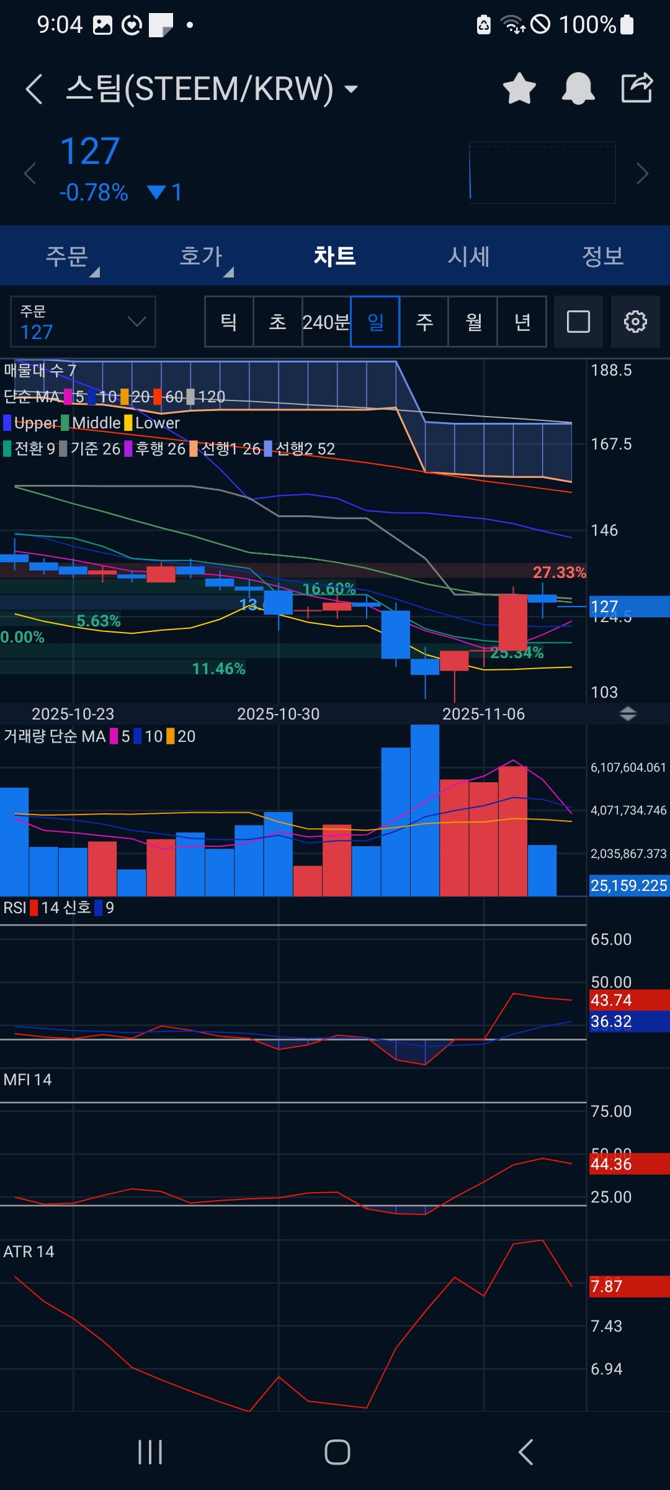Image resolution: width=670 pixels, height=1490 pixels.
Task: Tap the current price 127 axis tag
Action: coord(629,607)
